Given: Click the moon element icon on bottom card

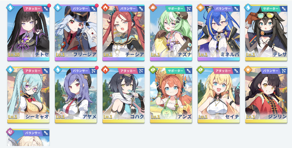Looking at the screenshot, I should pyautogui.click(x=10, y=132).
